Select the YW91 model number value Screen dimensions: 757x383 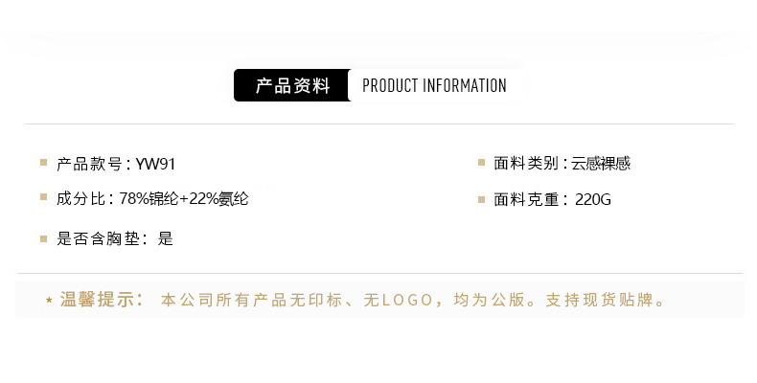click(x=156, y=164)
